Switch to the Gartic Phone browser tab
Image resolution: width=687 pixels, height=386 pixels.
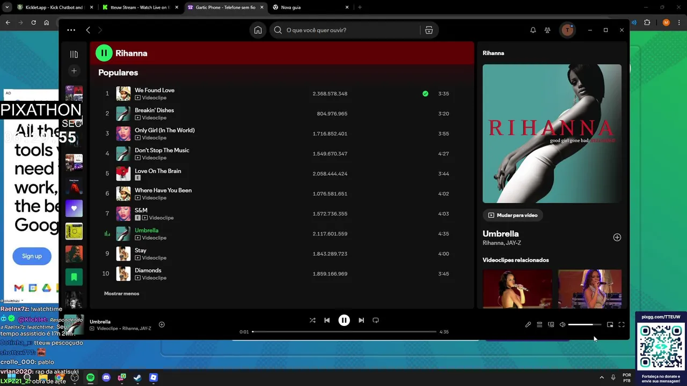point(225,8)
